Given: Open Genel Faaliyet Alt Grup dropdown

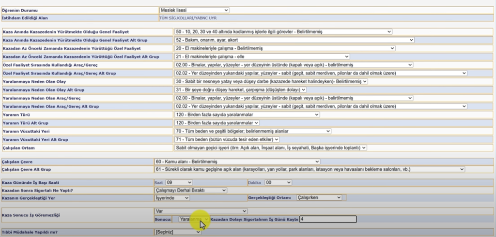Looking at the screenshot, I should click(x=294, y=40).
